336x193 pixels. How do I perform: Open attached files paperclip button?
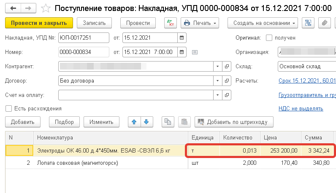325,23
